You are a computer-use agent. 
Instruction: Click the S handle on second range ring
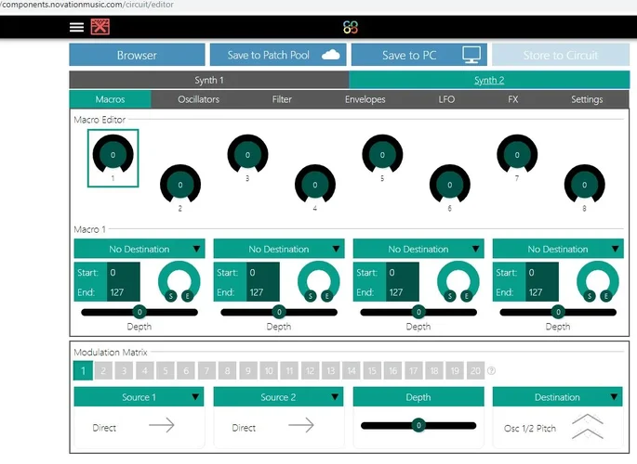point(311,296)
